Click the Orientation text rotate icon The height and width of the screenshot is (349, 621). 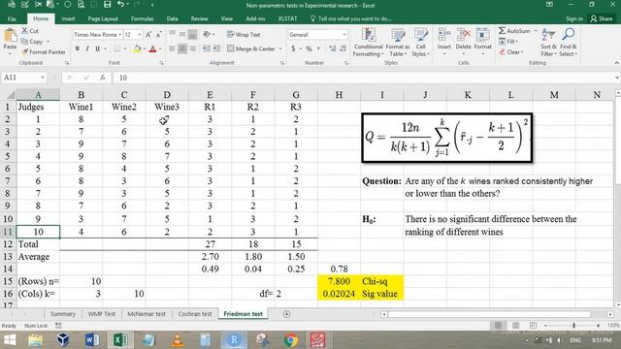click(x=207, y=35)
